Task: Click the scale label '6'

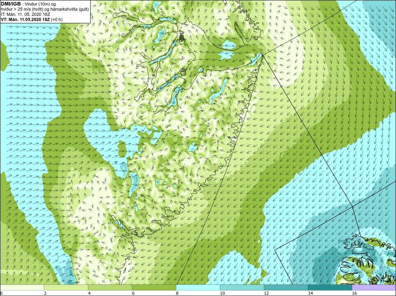Action: coord(133,293)
